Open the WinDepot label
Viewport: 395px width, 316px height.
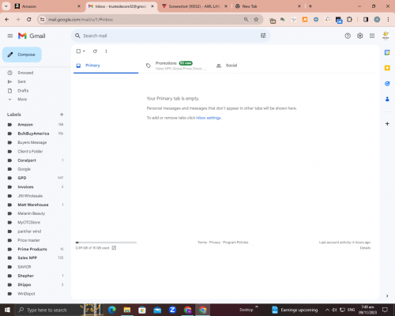[26, 294]
